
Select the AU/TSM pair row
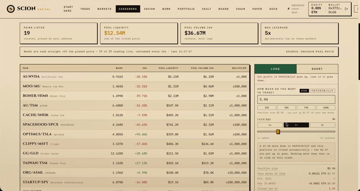coord(135,105)
